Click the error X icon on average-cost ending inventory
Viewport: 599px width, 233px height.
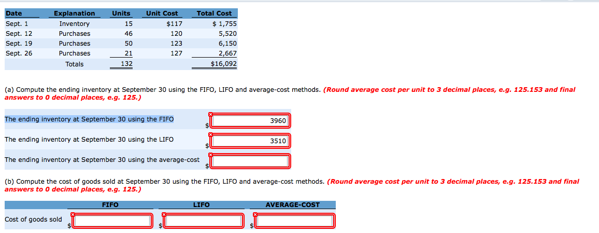pyautogui.click(x=210, y=154)
